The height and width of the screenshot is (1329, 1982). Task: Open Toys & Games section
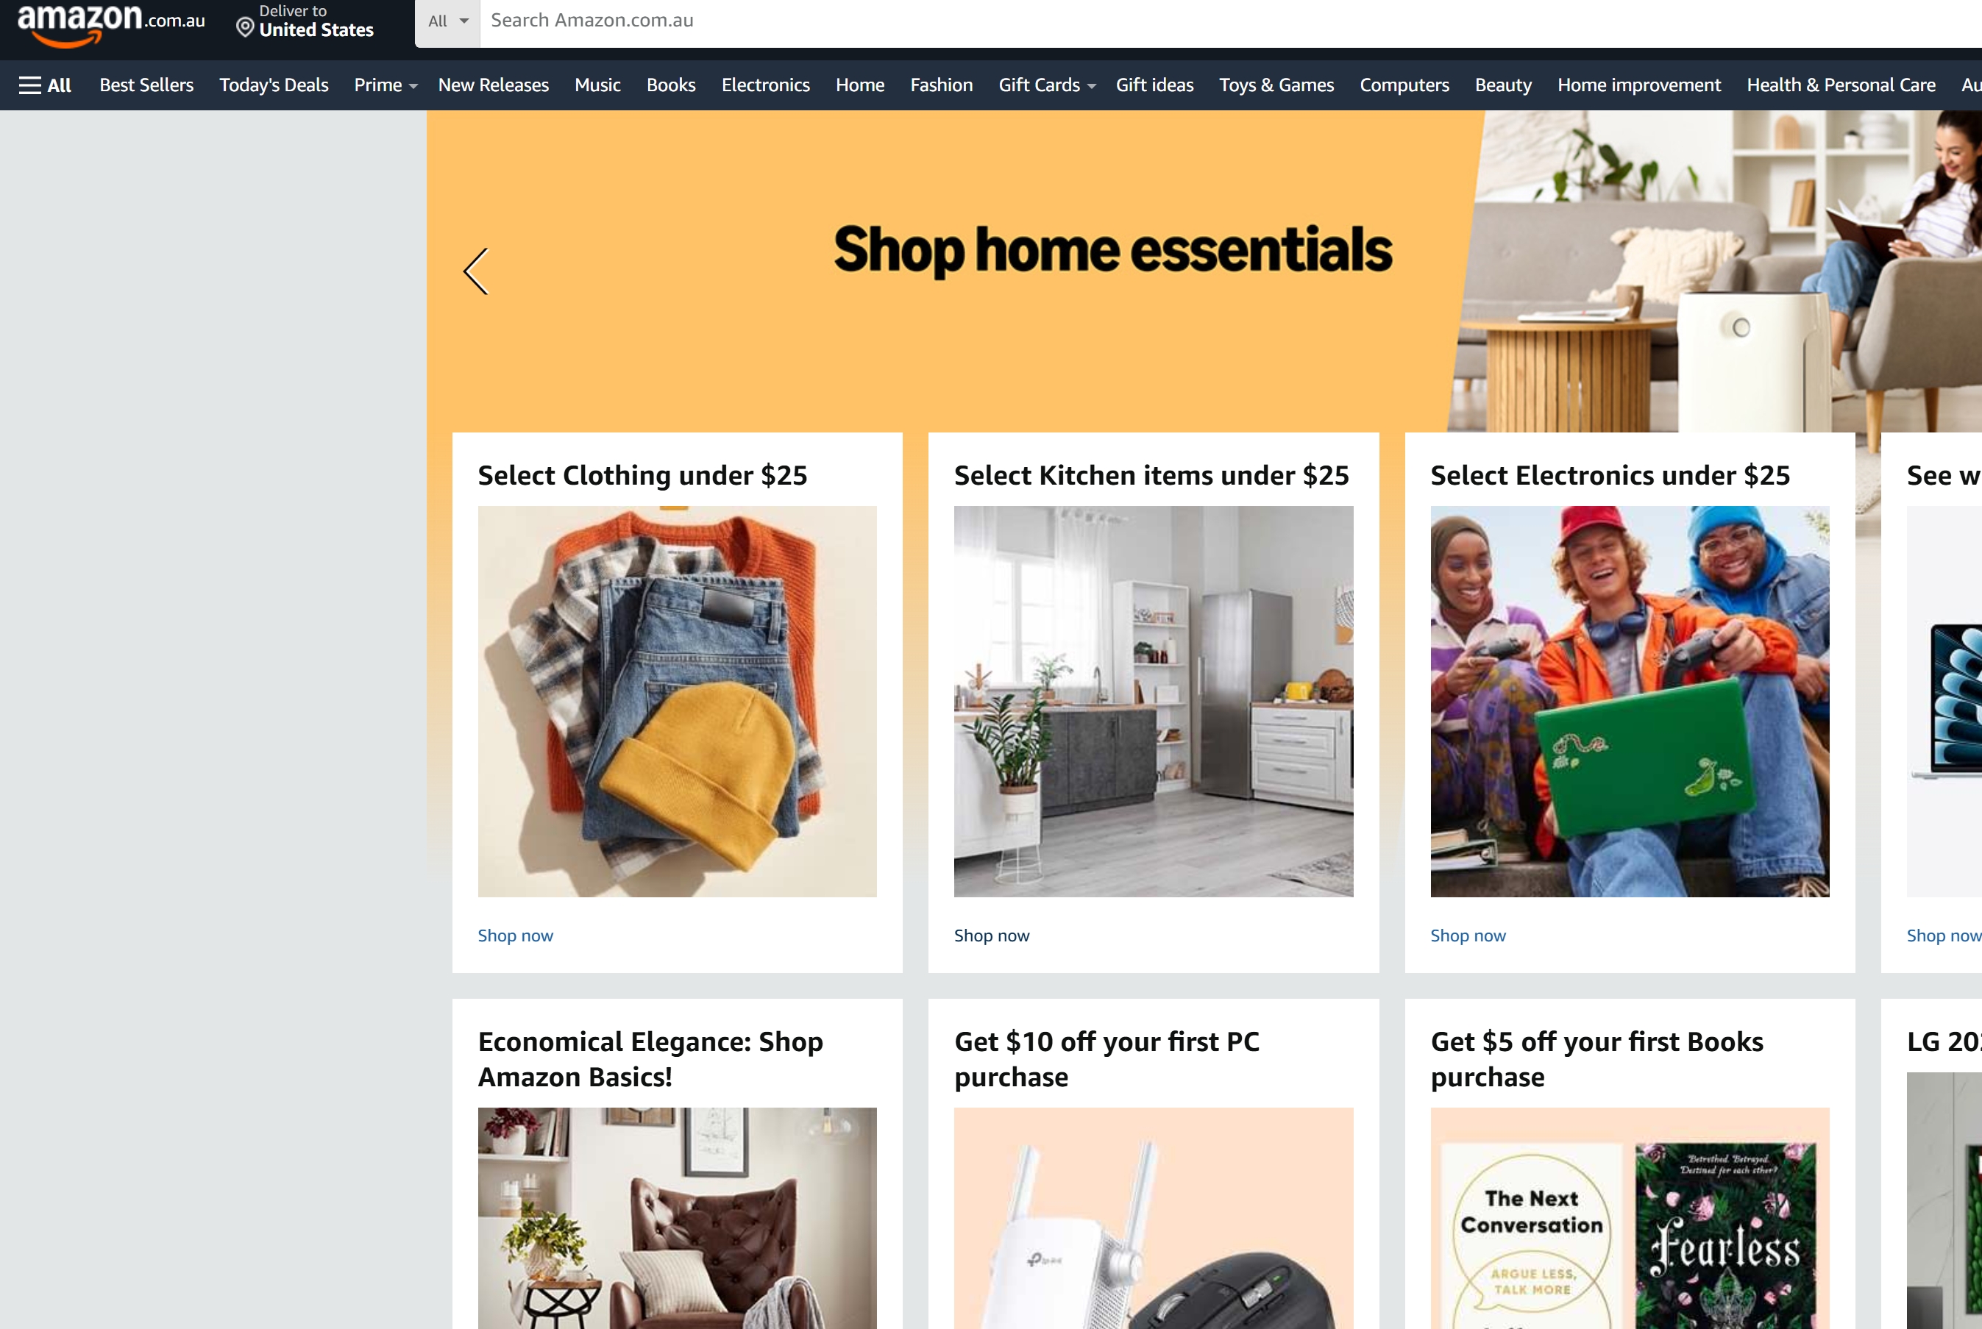[1276, 85]
